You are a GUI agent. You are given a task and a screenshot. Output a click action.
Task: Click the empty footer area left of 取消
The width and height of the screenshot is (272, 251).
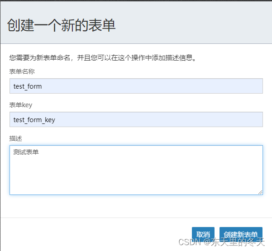click(x=91, y=234)
